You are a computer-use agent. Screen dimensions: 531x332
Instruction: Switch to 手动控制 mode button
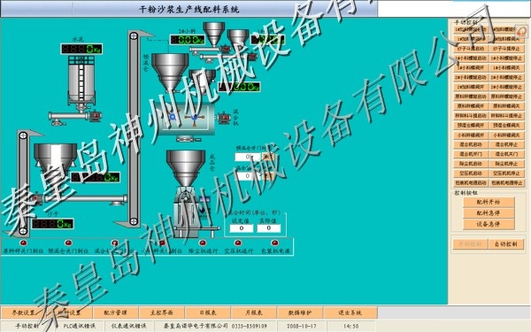point(471,244)
